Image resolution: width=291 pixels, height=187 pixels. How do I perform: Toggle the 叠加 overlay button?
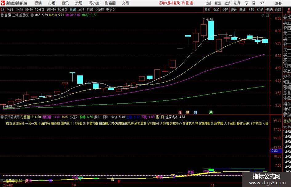pos(216,10)
